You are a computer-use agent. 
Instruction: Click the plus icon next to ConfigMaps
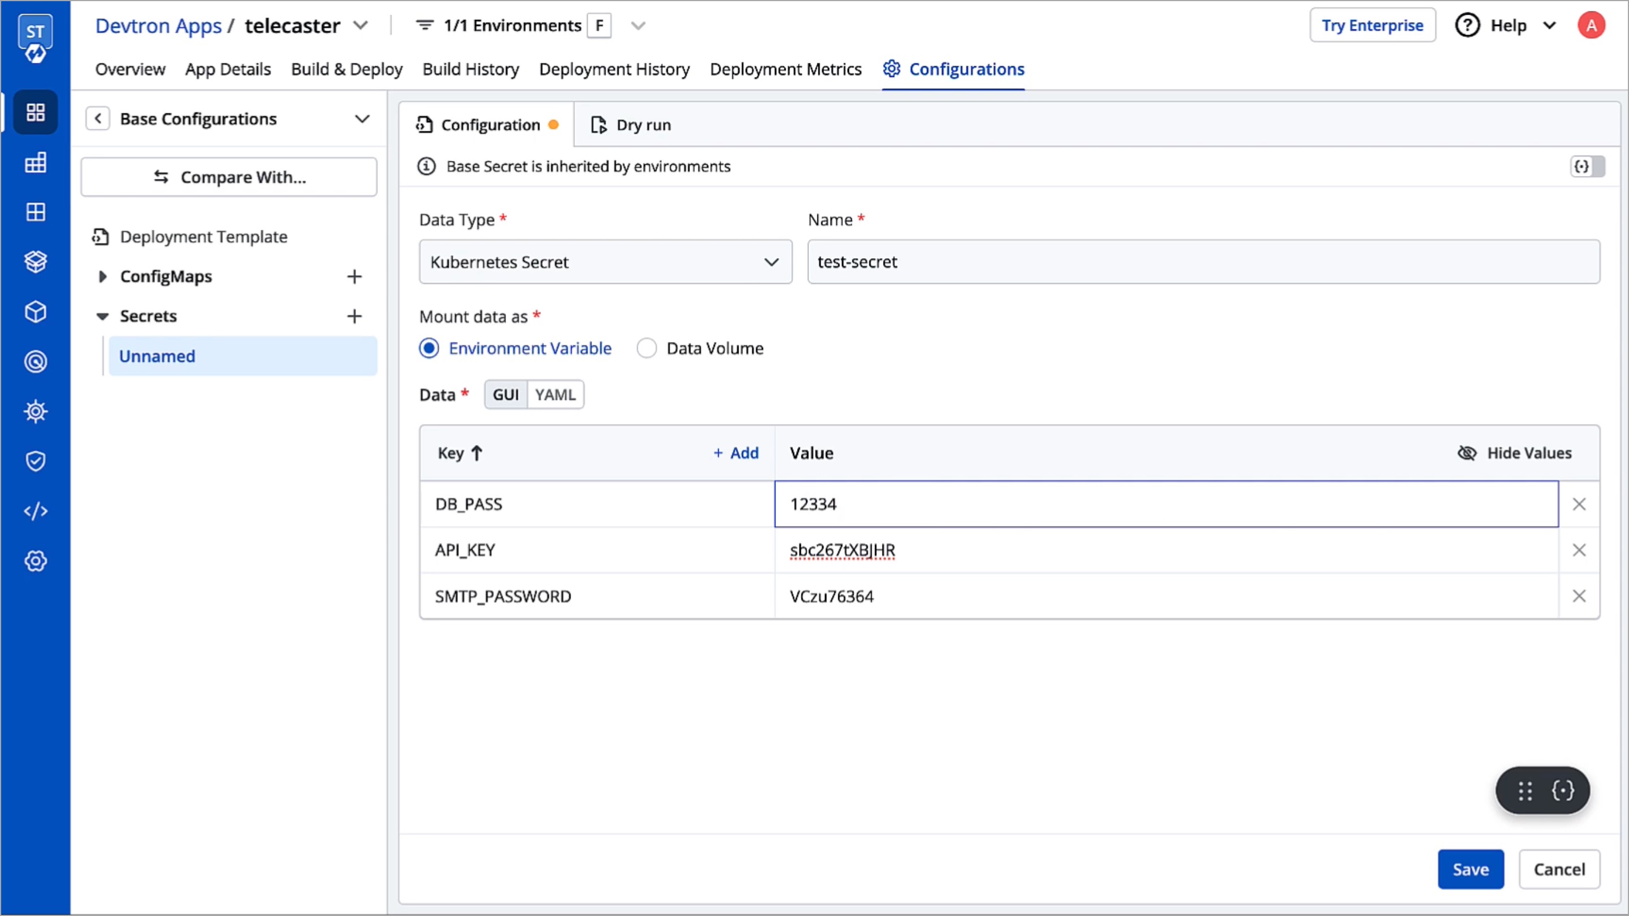[x=354, y=276]
